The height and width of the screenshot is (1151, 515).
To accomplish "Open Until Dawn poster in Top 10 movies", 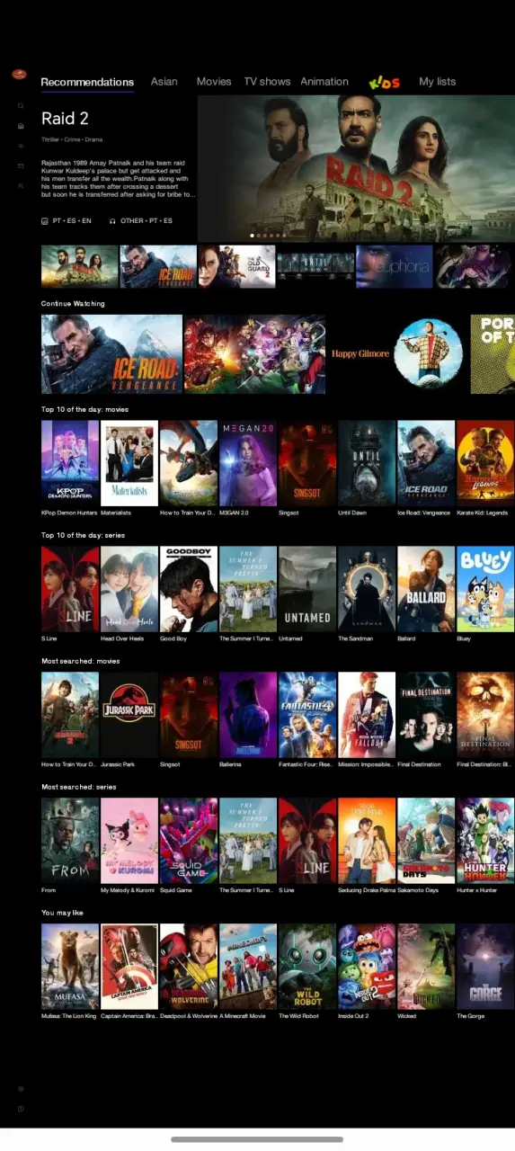I will (x=367, y=463).
